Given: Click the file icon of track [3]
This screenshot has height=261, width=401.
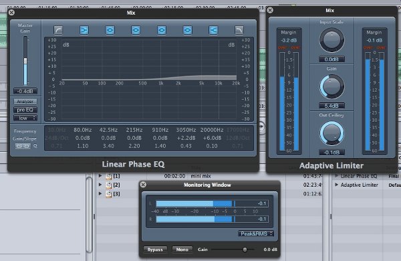Looking at the screenshot, I should pyautogui.click(x=109, y=194).
